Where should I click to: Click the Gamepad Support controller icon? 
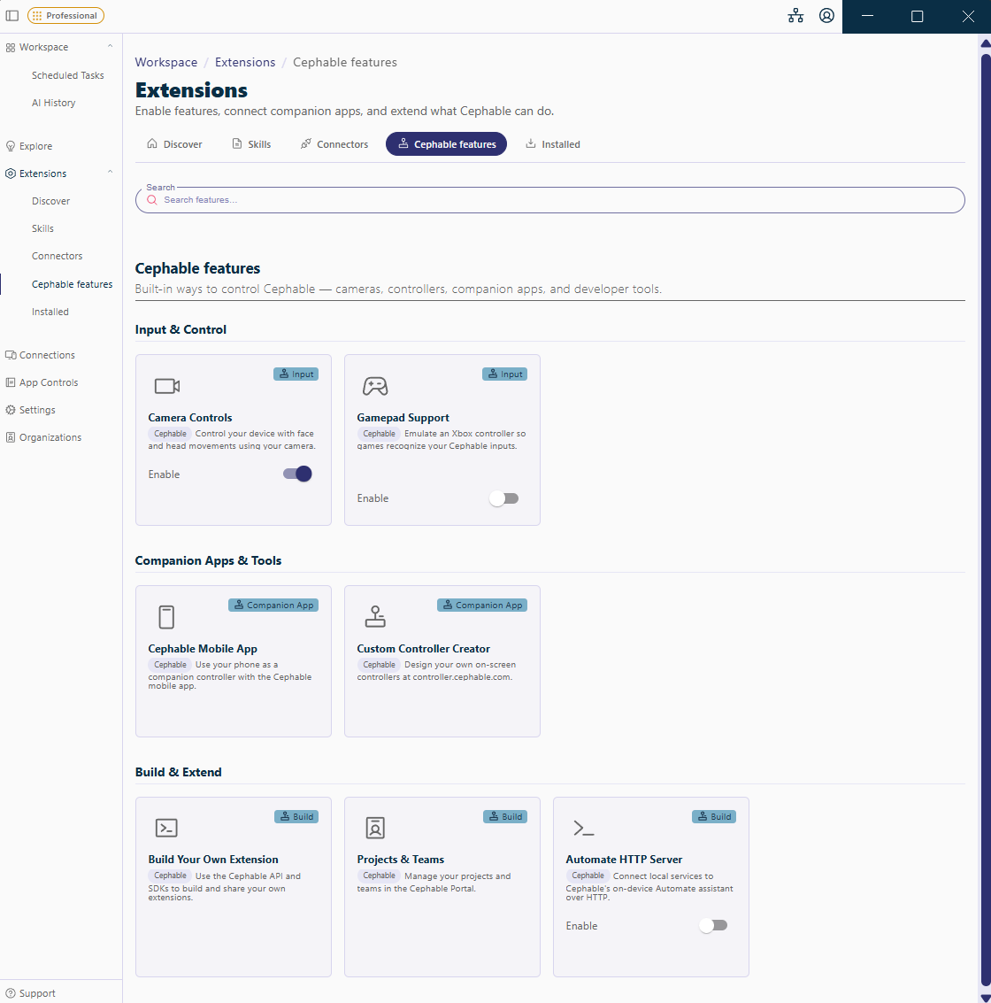click(375, 386)
